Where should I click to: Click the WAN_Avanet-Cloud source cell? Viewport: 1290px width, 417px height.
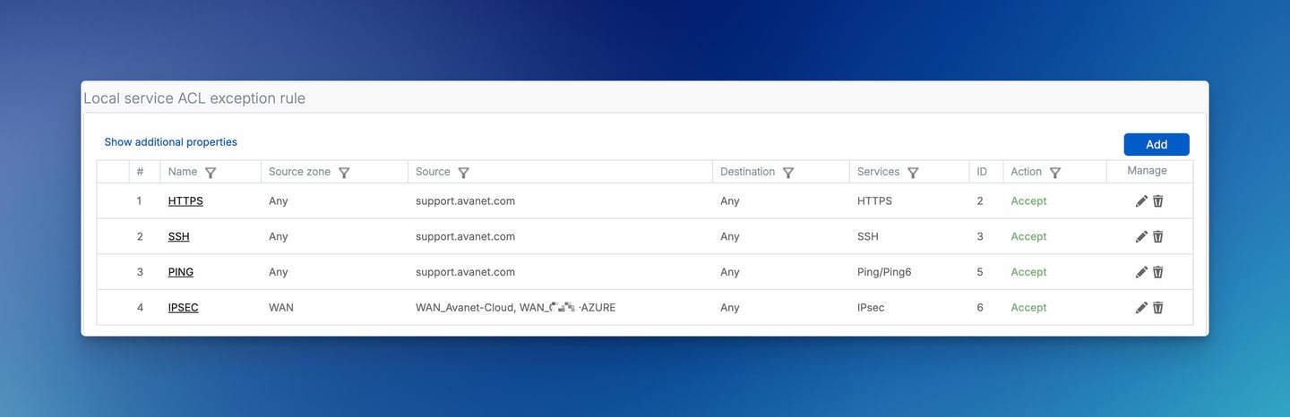coord(516,308)
